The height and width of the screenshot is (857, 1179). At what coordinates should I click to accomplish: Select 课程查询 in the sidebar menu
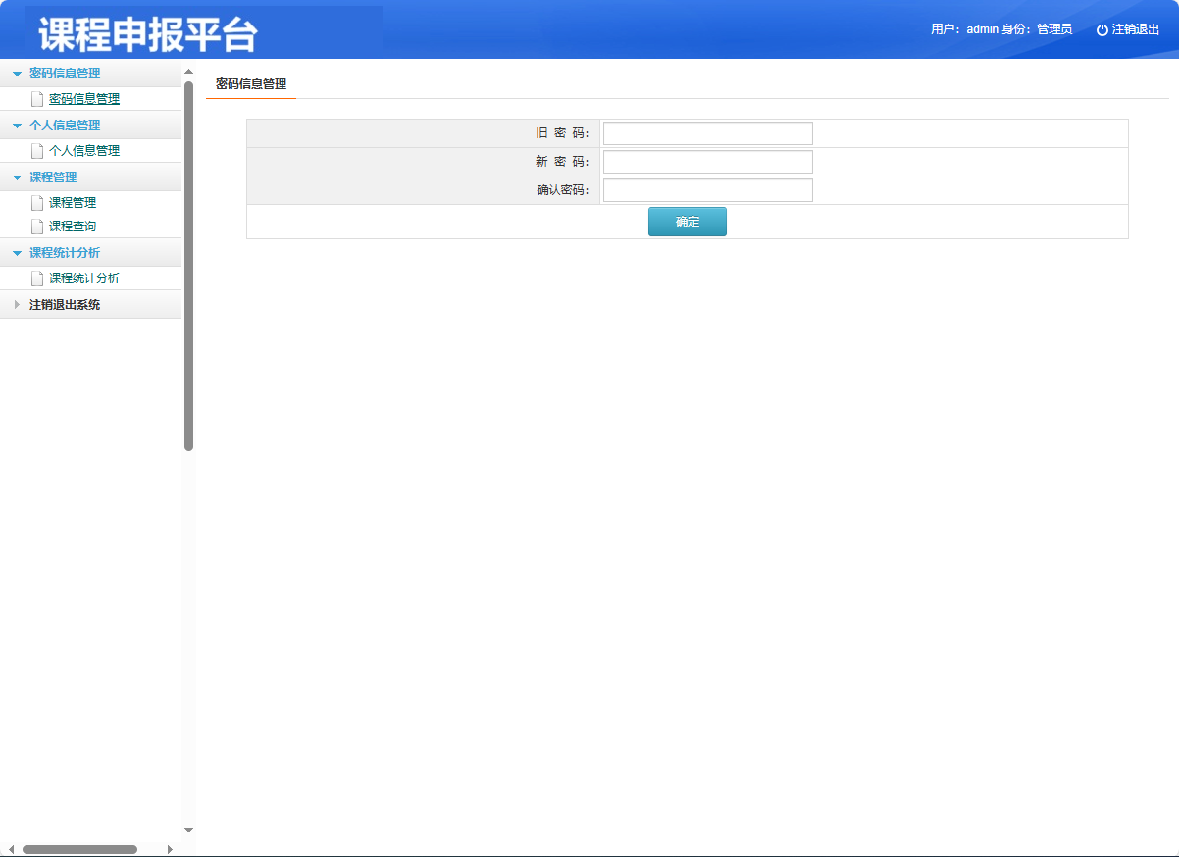73,226
